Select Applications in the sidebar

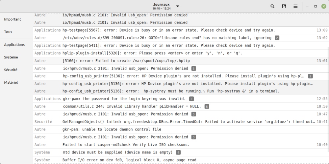(14, 45)
